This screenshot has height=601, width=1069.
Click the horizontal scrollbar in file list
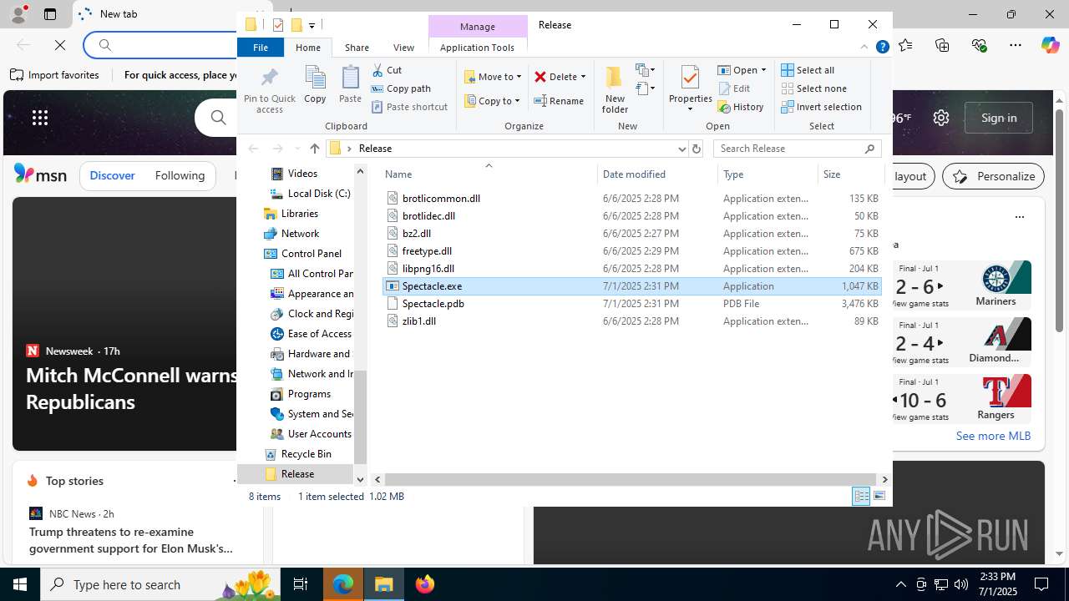click(629, 479)
